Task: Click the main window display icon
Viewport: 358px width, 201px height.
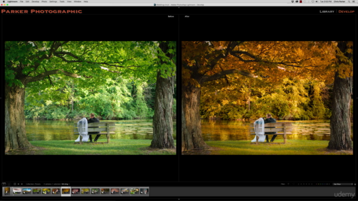Action: tap(4, 184)
